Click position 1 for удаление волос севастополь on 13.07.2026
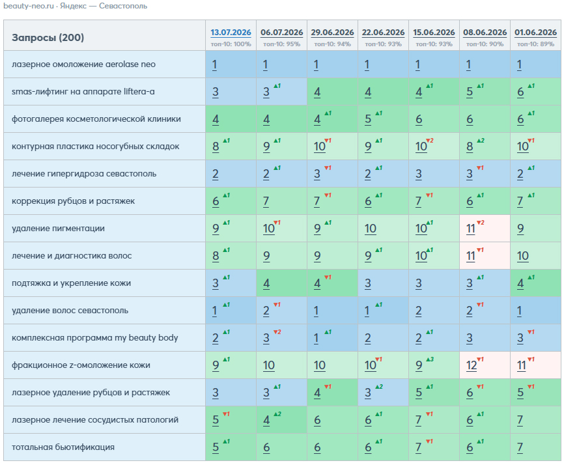This screenshot has width=564, height=463. (214, 311)
